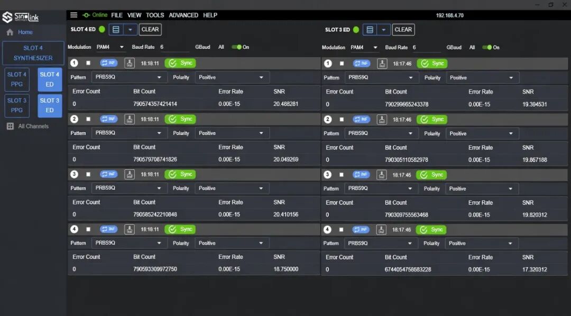571x316 pixels.
Task: Stop Slot 4 ED channel 1 measurement
Action: tap(88, 63)
